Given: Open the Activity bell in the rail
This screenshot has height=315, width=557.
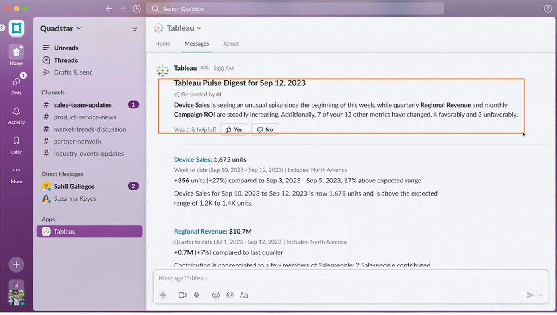Looking at the screenshot, I should [x=16, y=115].
